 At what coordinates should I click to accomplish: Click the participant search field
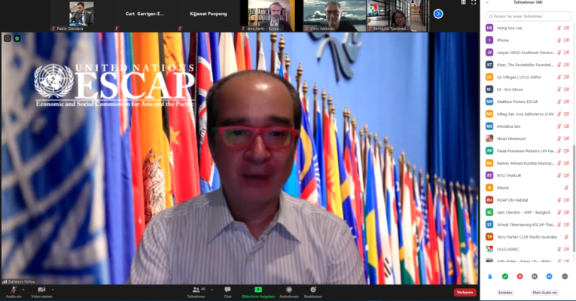(x=529, y=16)
